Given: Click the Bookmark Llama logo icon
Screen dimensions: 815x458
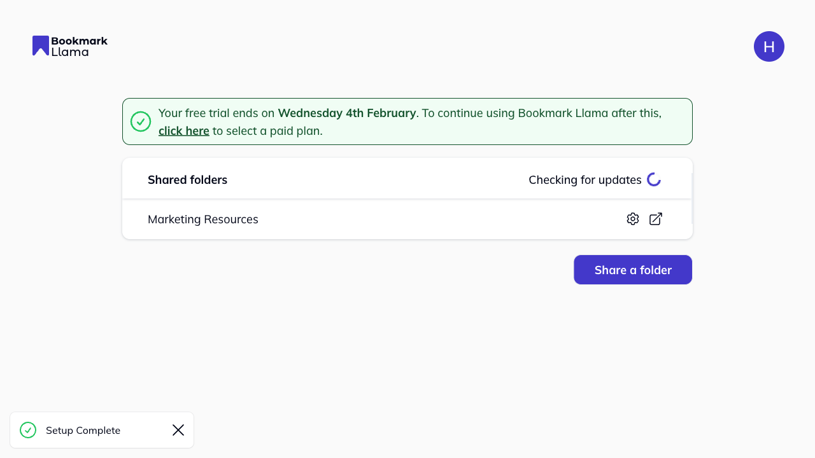Looking at the screenshot, I should [x=41, y=46].
